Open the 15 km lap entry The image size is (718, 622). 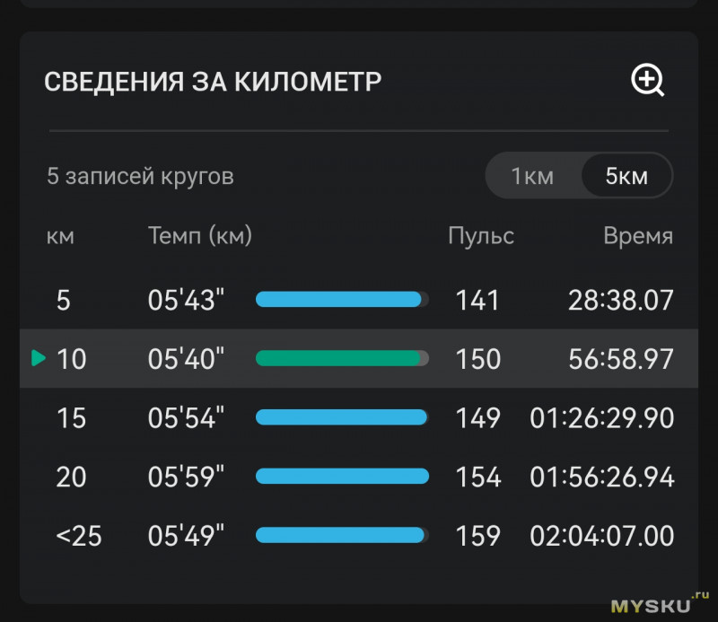(x=359, y=417)
